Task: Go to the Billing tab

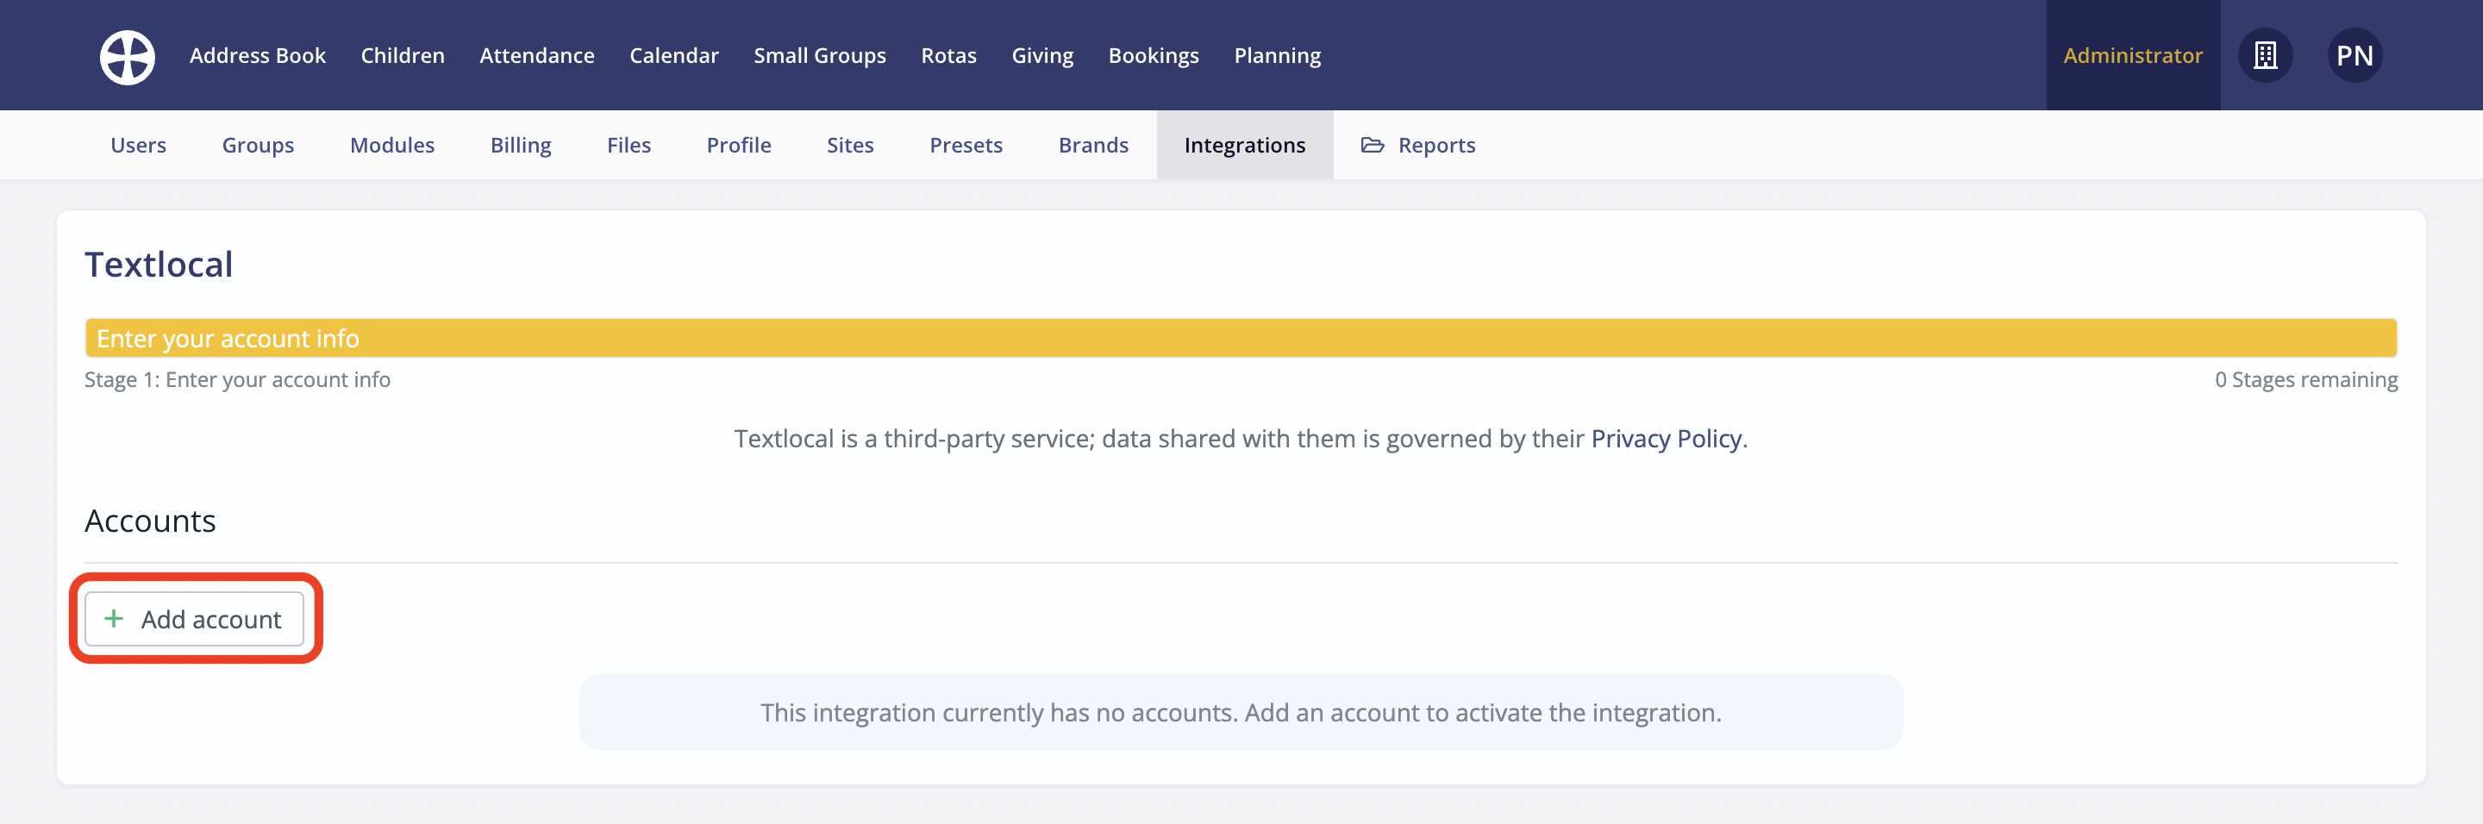Action: (x=521, y=145)
